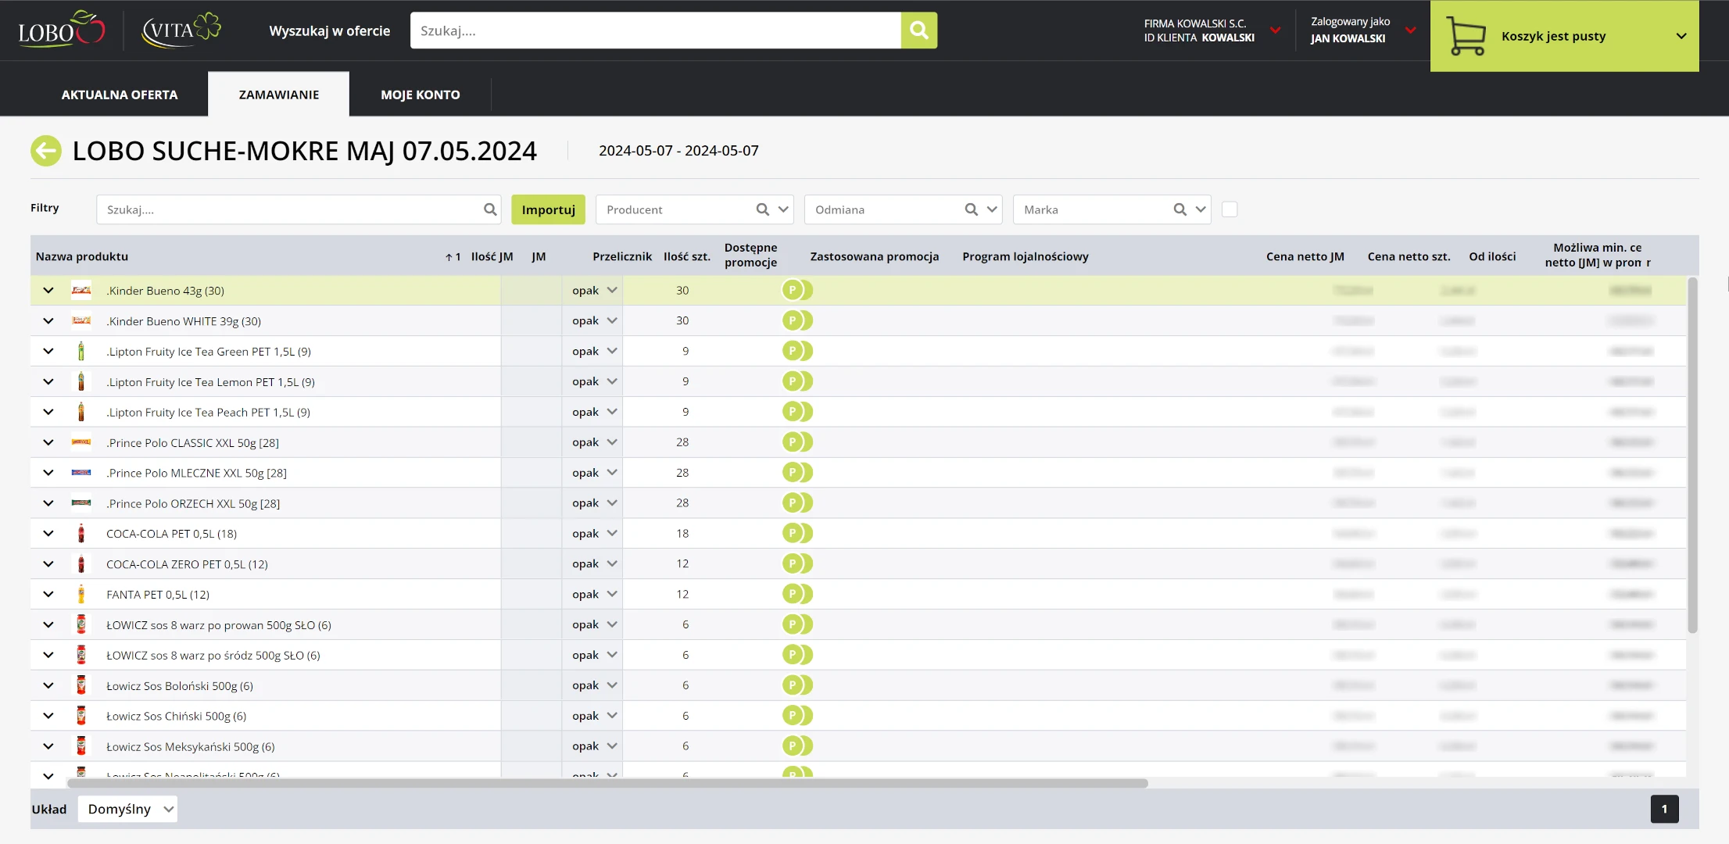Screen dimensions: 1729x844
Task: Click the Cena netto szt. column header
Action: coord(1409,256)
